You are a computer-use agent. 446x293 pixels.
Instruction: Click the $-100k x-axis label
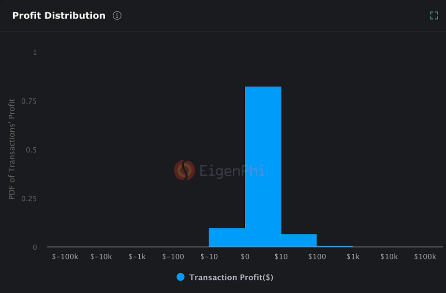[x=65, y=257]
